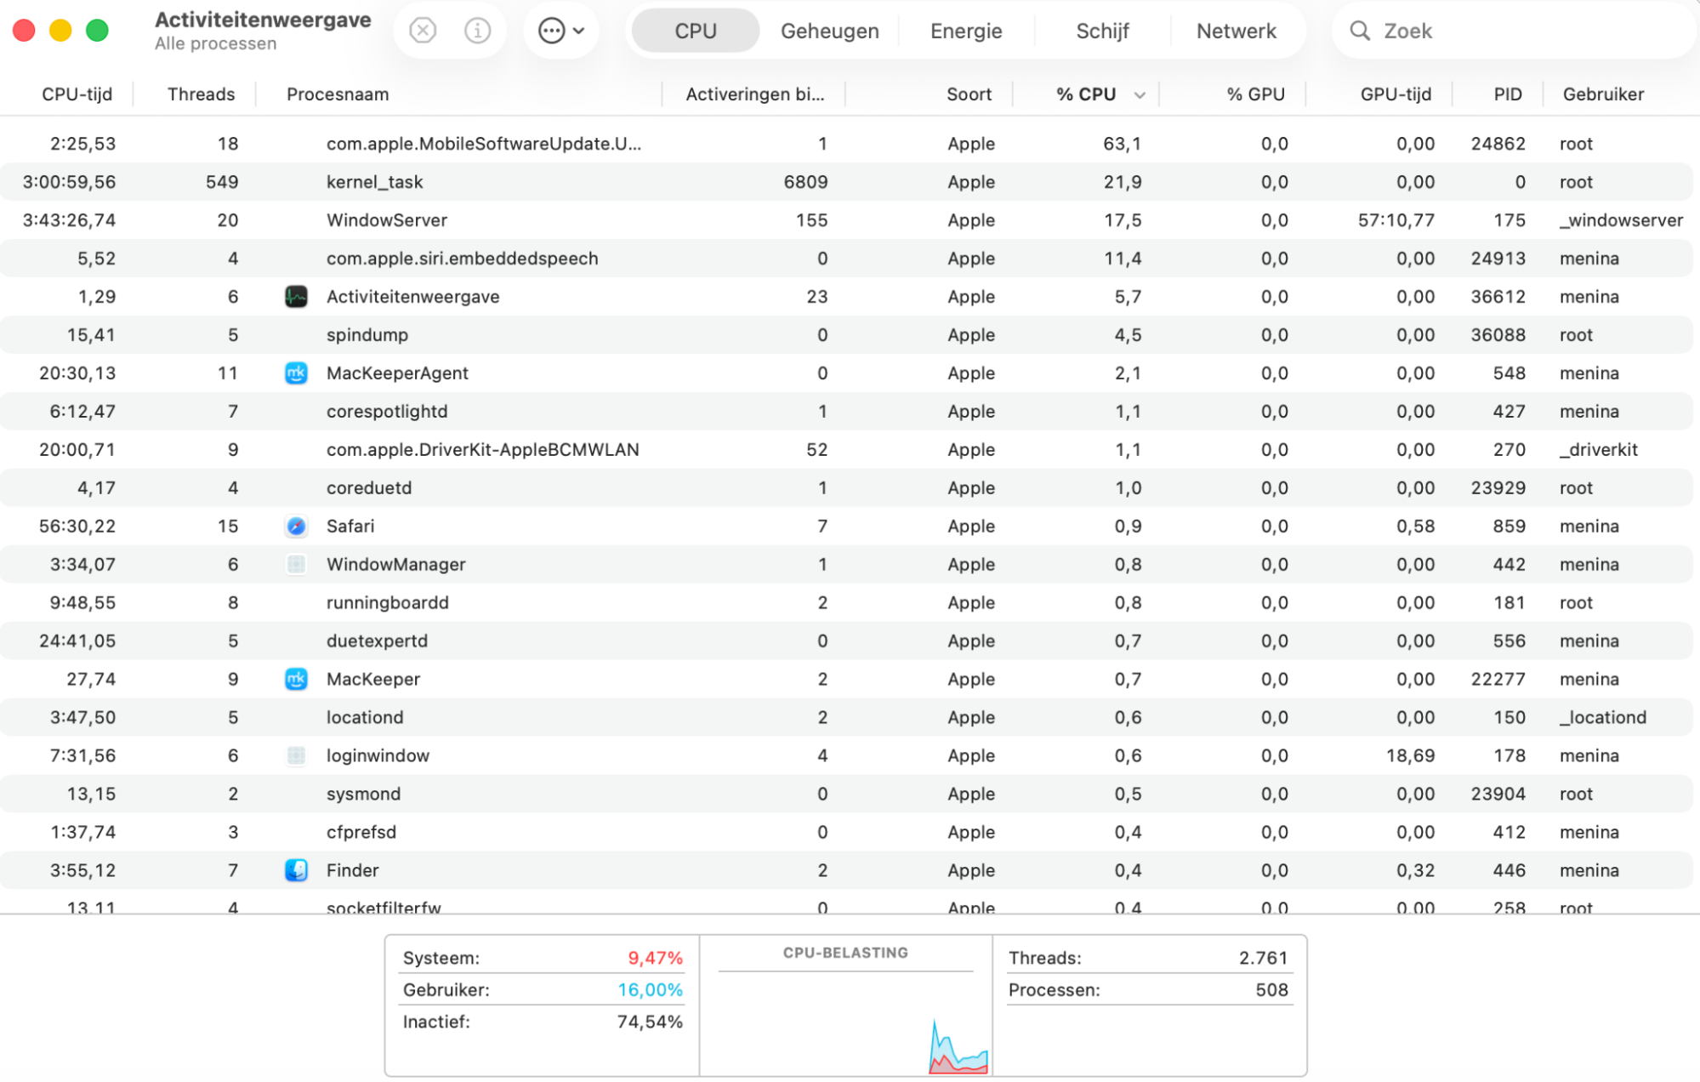Image resolution: width=1700 pixels, height=1082 pixels.
Task: Click the 63,1 CPU percentage value
Action: 1123,144
